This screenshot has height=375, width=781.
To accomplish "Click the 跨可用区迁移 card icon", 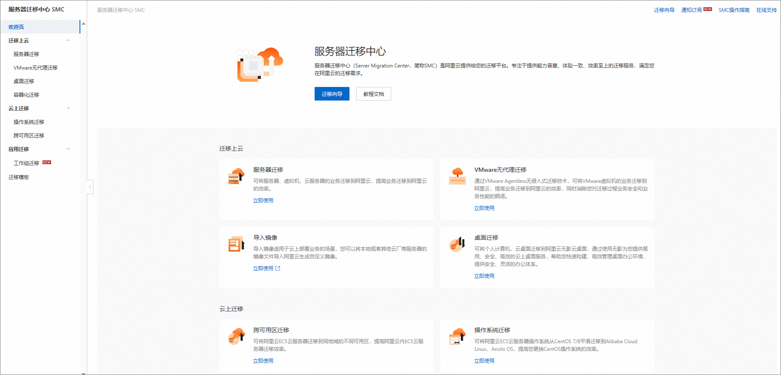I will point(236,336).
